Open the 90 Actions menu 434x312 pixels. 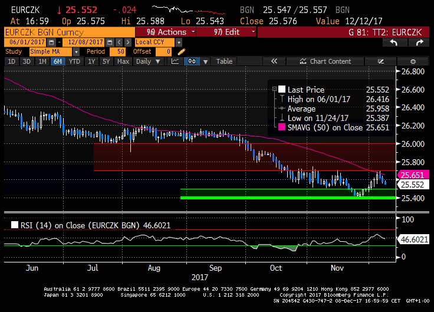pyautogui.click(x=167, y=32)
